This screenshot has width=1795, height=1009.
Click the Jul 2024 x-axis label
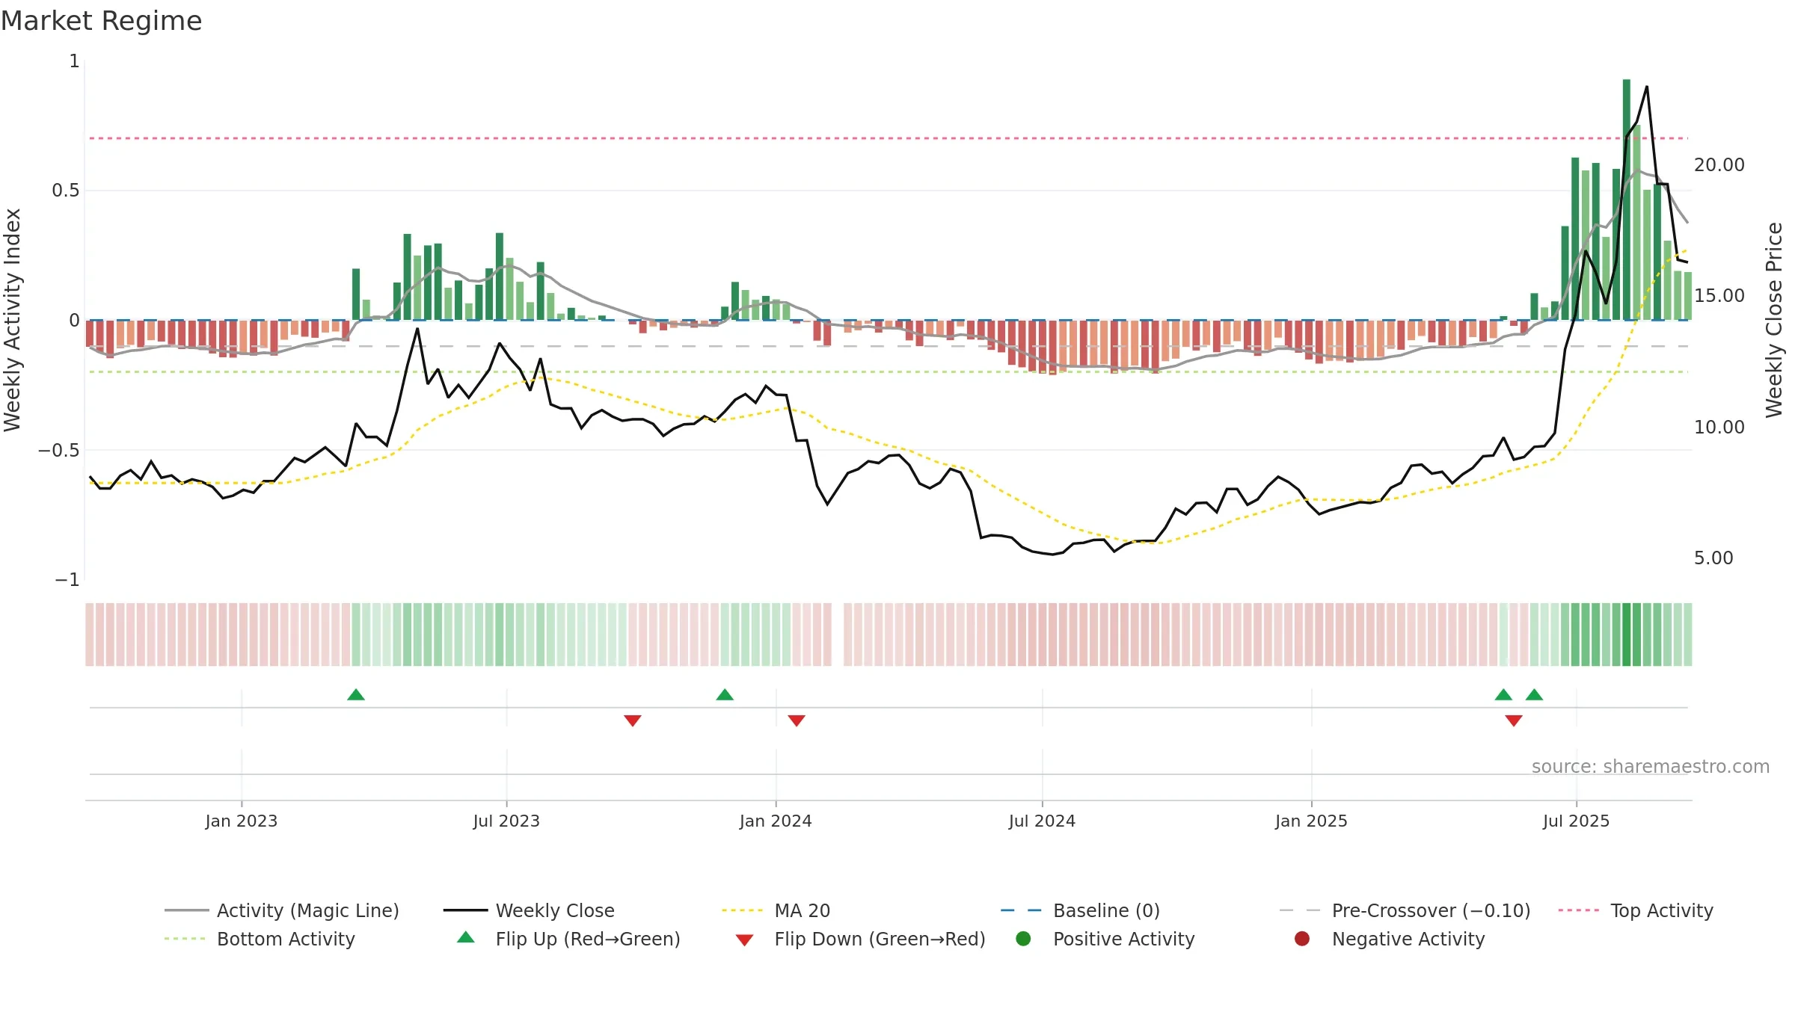click(x=1042, y=821)
